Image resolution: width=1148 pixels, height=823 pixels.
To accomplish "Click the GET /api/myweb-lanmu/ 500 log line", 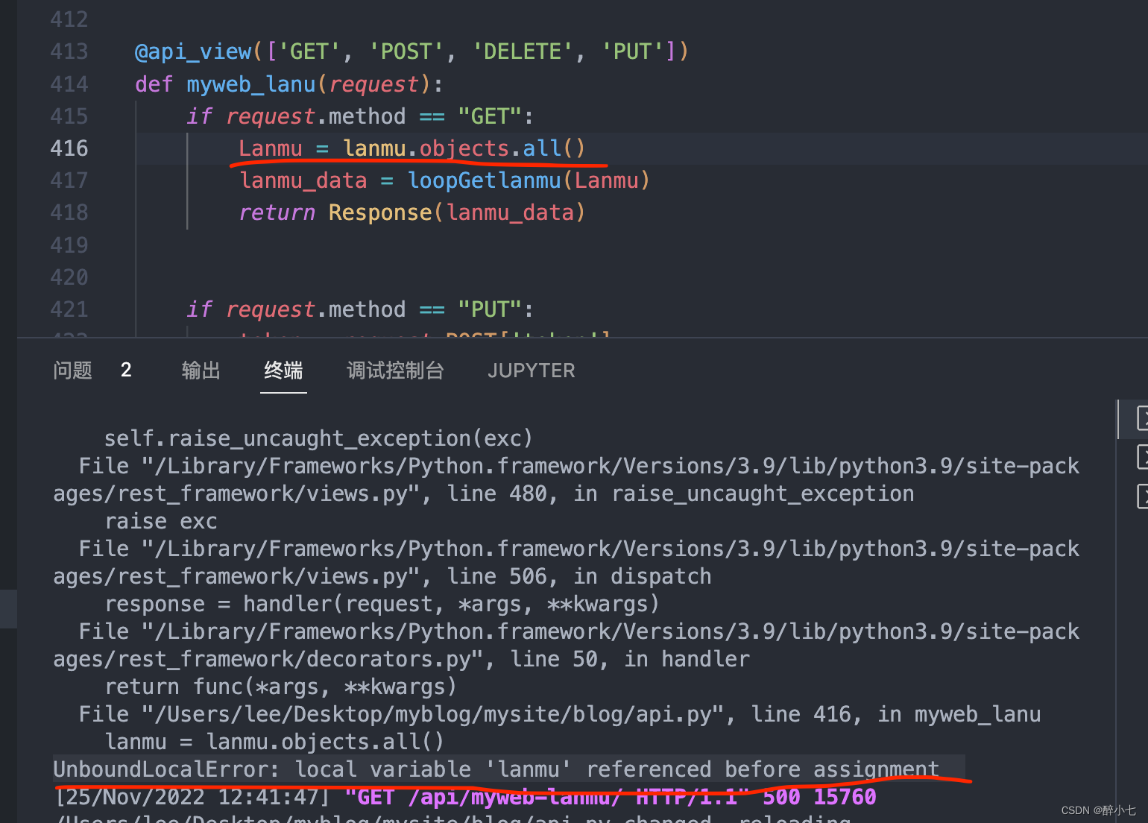I will point(466,797).
